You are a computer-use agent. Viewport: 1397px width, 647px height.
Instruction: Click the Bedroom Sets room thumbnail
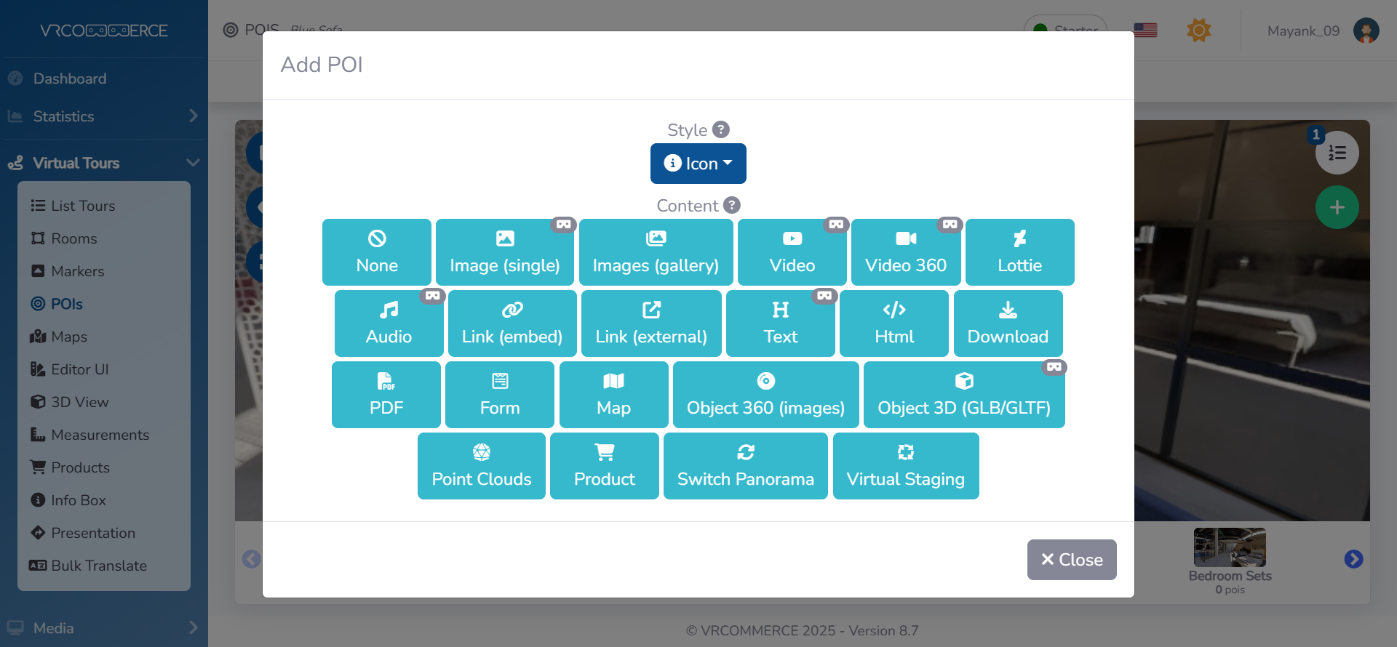click(1229, 547)
